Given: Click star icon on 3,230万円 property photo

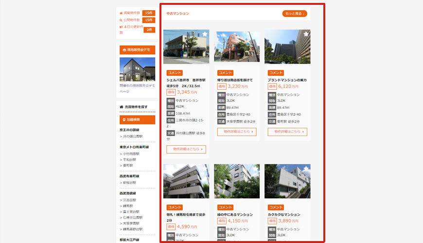Looking at the screenshot, I should tap(255, 34).
